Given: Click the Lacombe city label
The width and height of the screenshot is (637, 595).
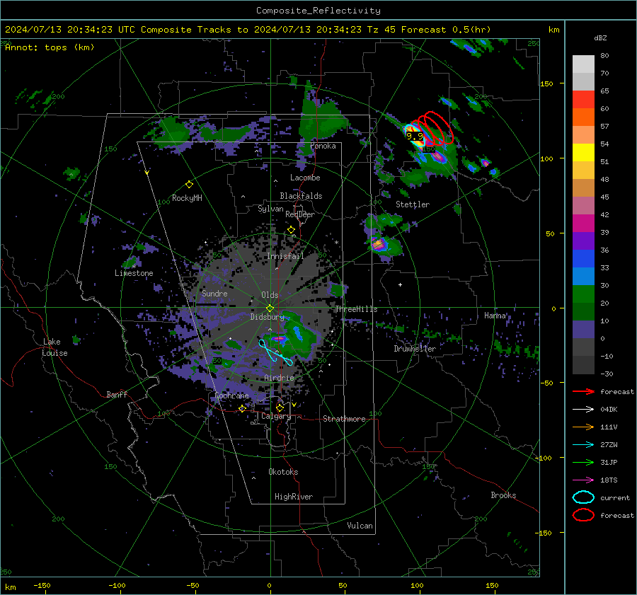Looking at the screenshot, I should 305,178.
